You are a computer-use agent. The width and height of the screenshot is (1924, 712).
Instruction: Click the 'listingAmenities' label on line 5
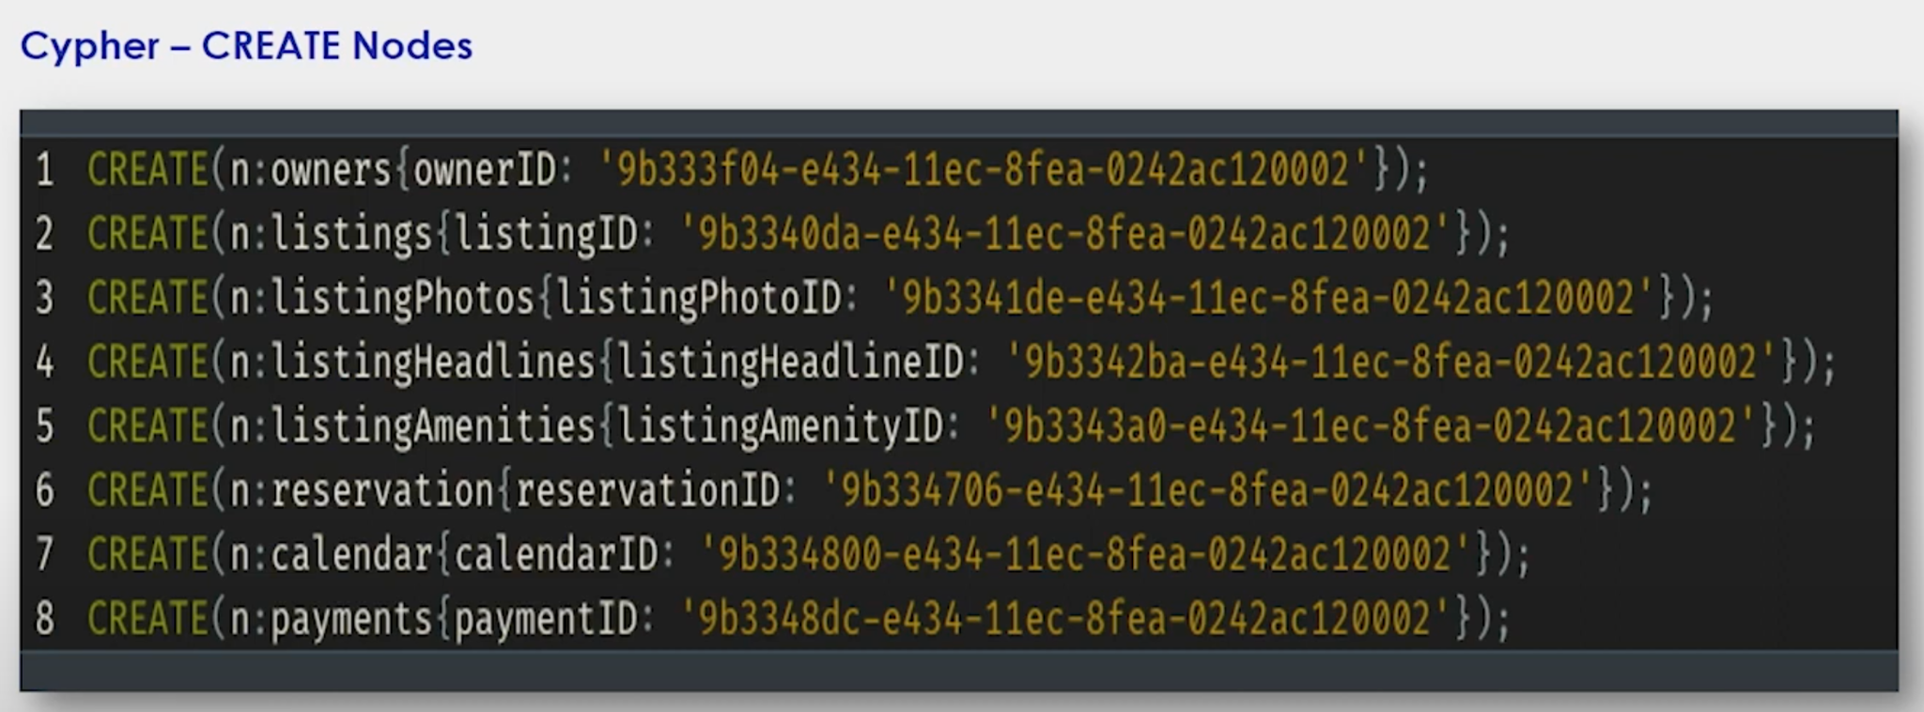point(433,426)
